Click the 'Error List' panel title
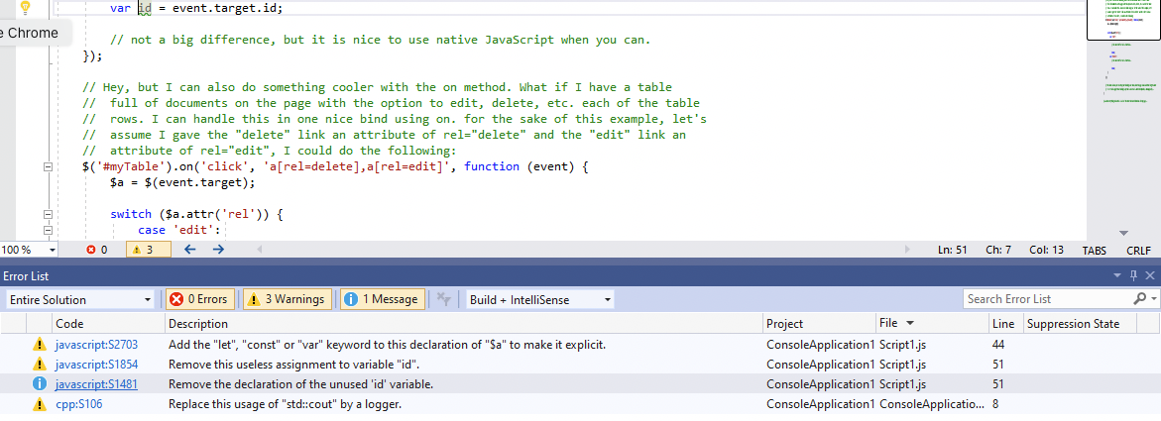This screenshot has width=1161, height=421. 26,276
